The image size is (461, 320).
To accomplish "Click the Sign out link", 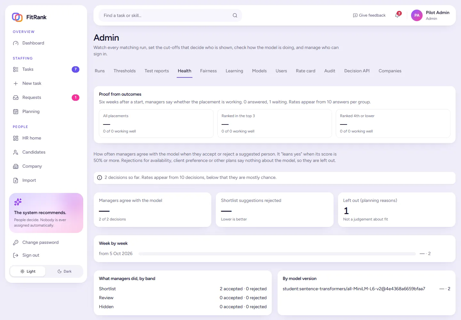I will coord(46,255).
